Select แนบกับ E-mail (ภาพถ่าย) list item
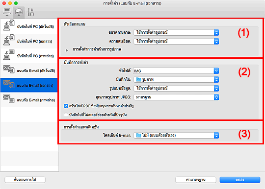Viewport: 265px width, 189px height. click(x=29, y=100)
